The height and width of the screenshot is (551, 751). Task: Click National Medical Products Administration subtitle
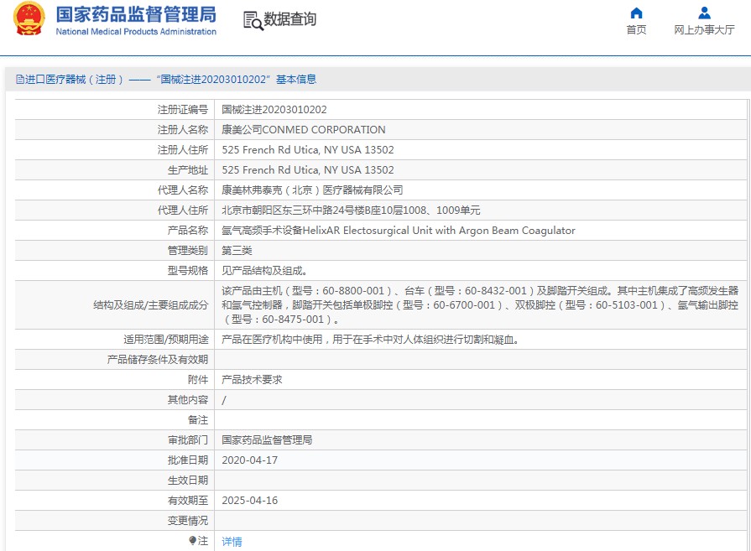[x=136, y=32]
